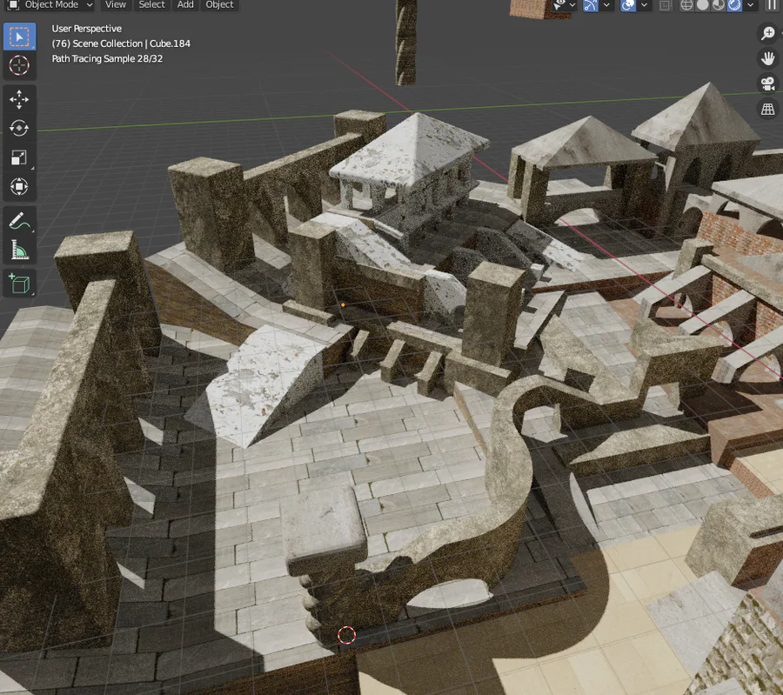Screen dimensions: 783x695
Task: Open the Select menu
Action: click(x=151, y=5)
